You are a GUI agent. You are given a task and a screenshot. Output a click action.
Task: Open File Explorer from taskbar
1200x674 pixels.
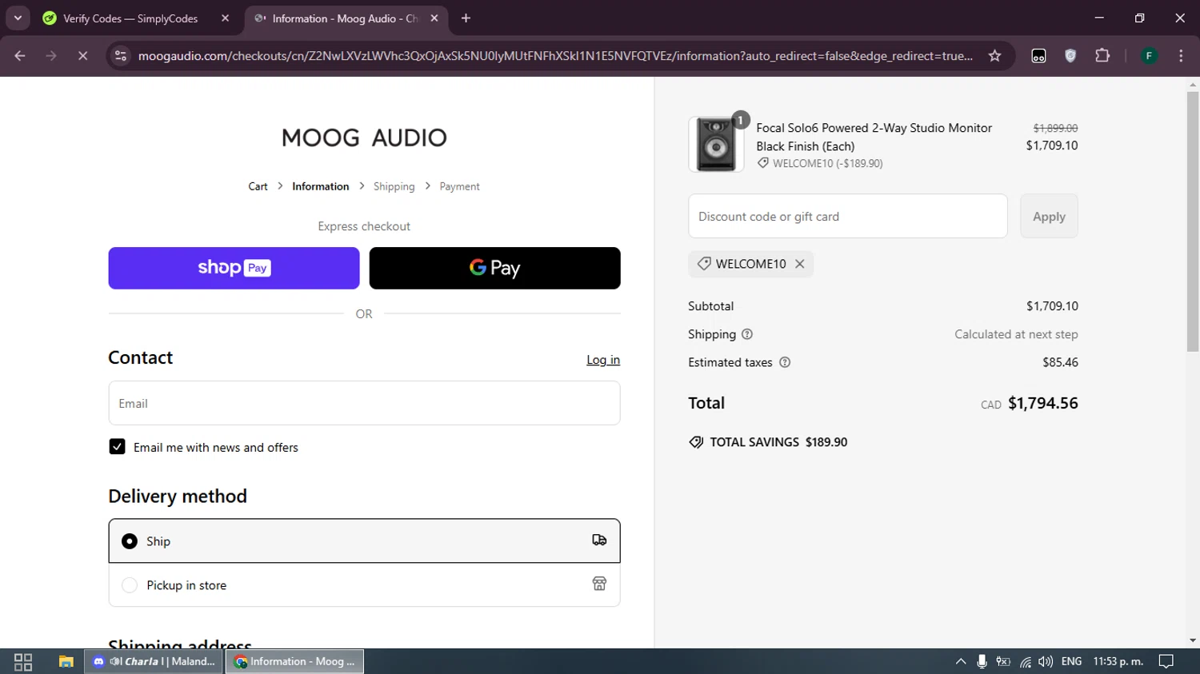click(x=66, y=661)
